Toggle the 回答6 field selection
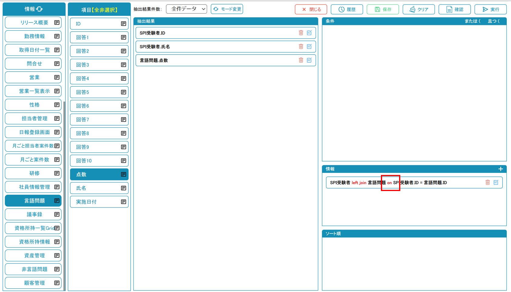511x292 pixels. point(99,106)
